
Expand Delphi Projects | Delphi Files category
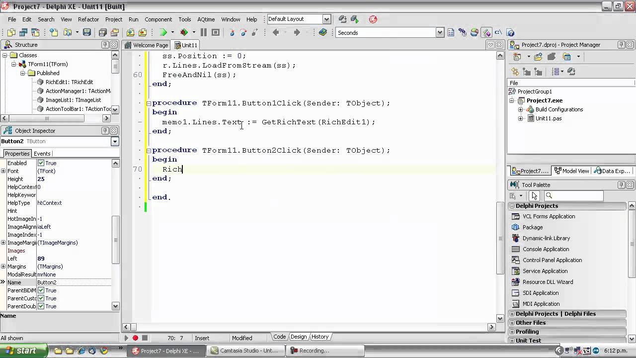pyautogui.click(x=512, y=314)
